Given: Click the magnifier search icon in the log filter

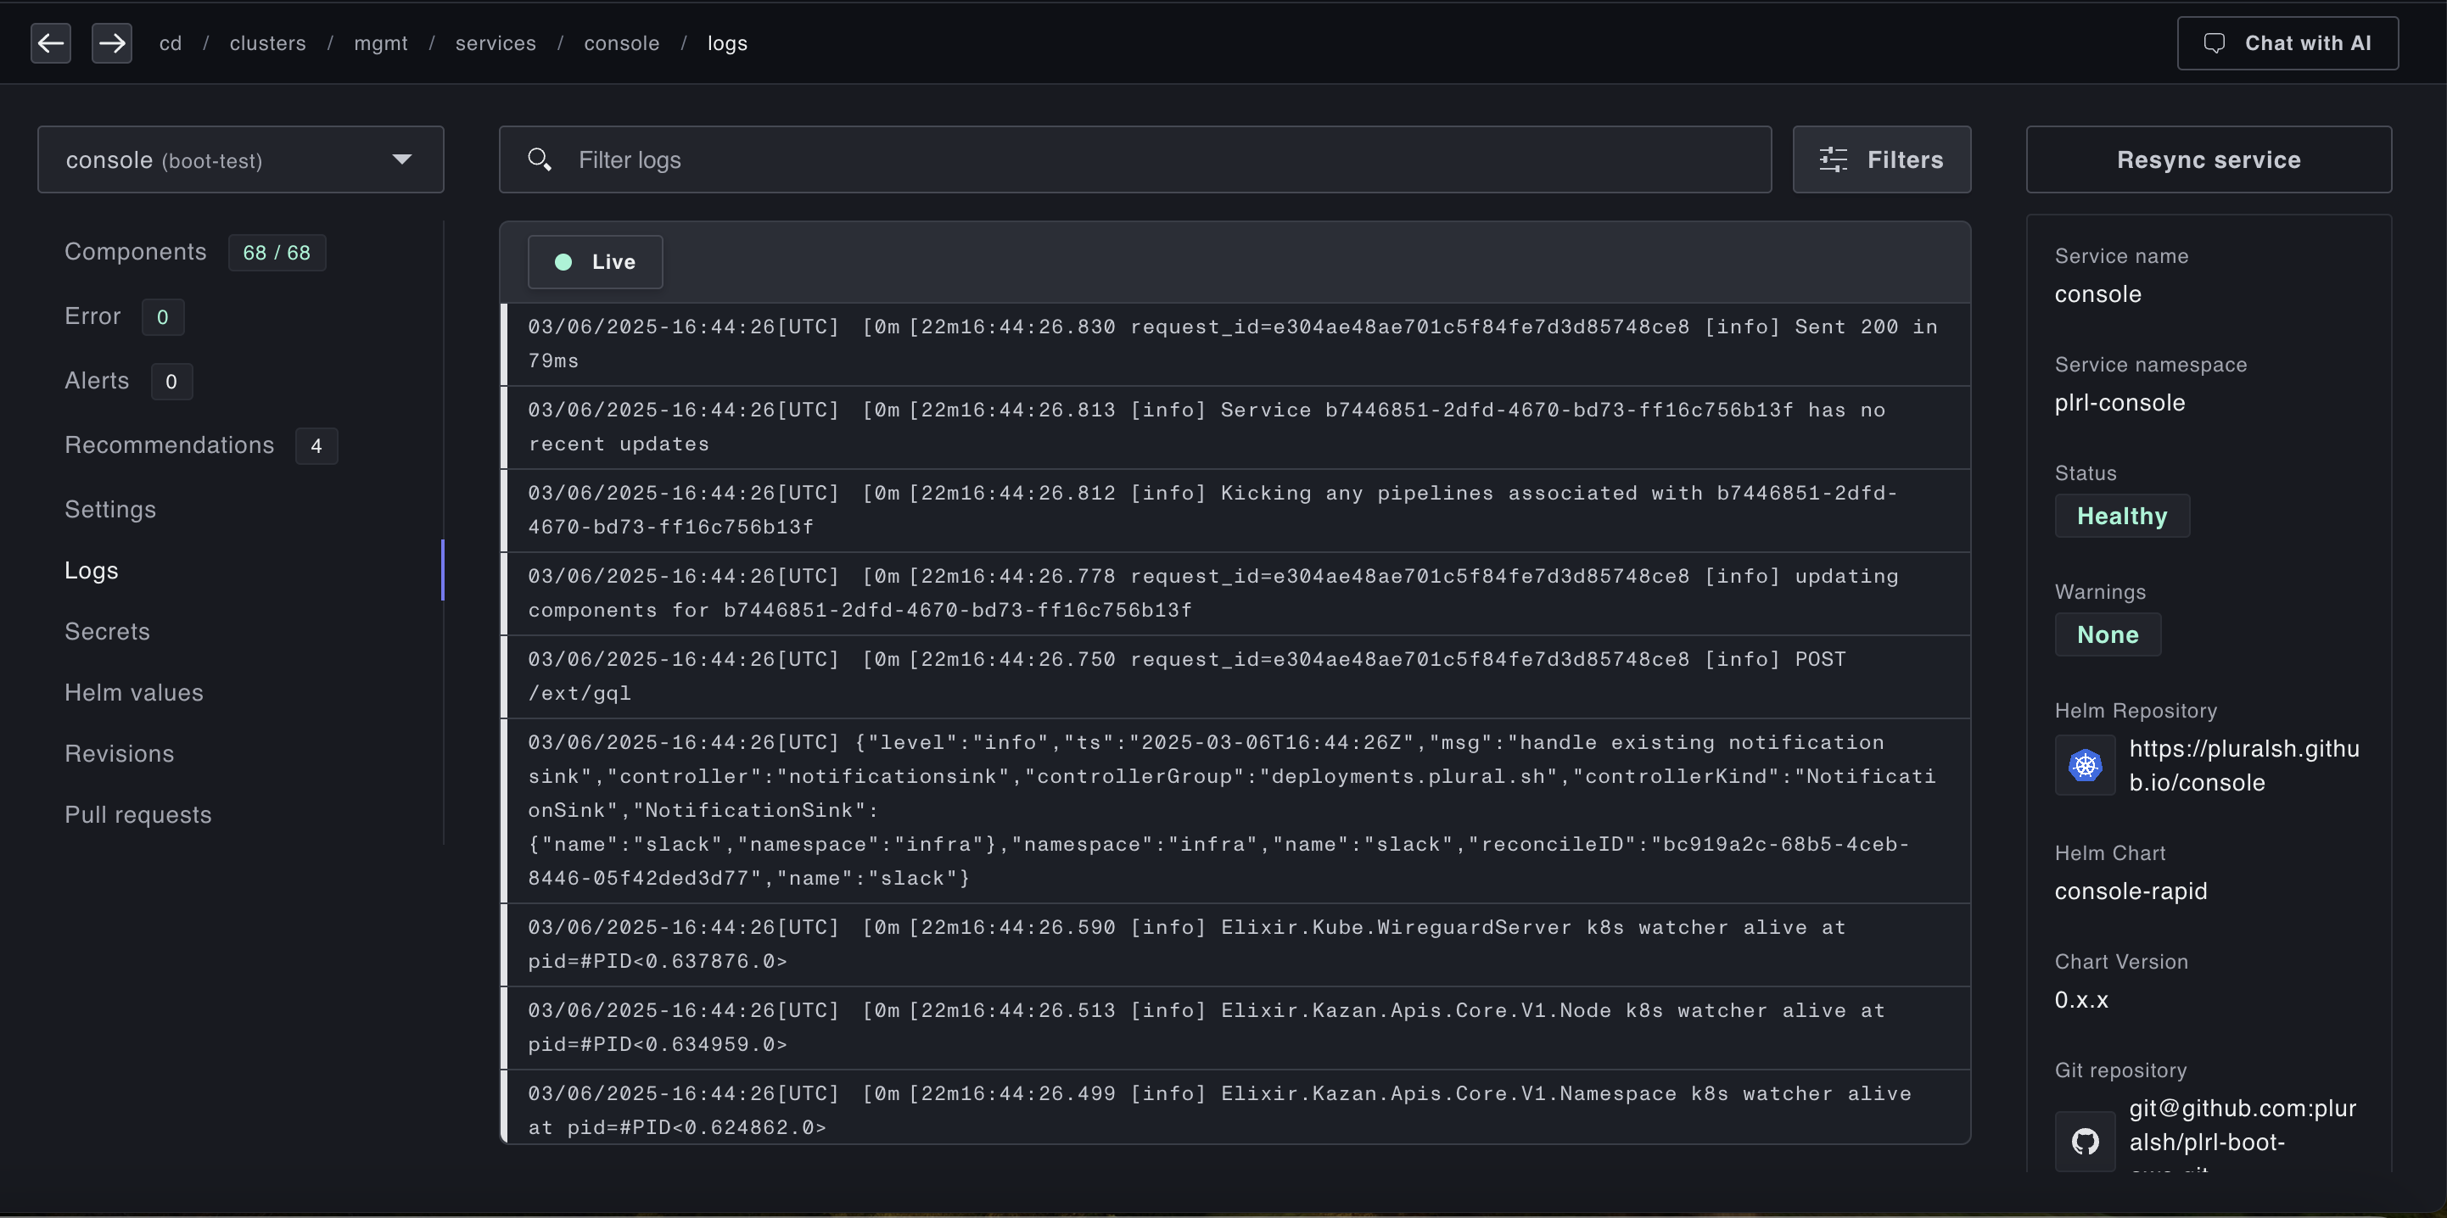Looking at the screenshot, I should pyautogui.click(x=540, y=159).
